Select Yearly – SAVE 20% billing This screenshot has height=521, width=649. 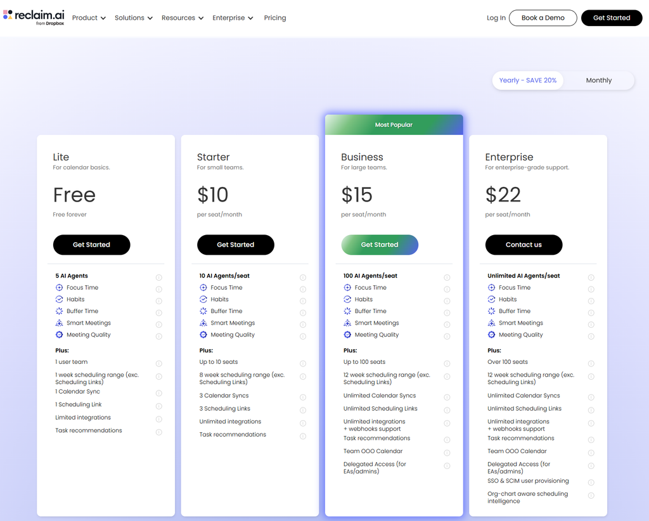click(528, 80)
